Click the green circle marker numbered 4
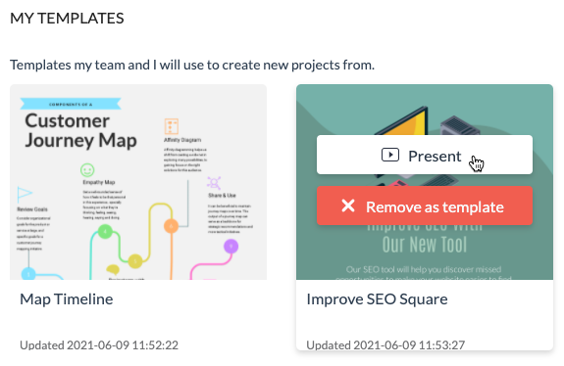This screenshot has height=366, width=564. pos(105,232)
